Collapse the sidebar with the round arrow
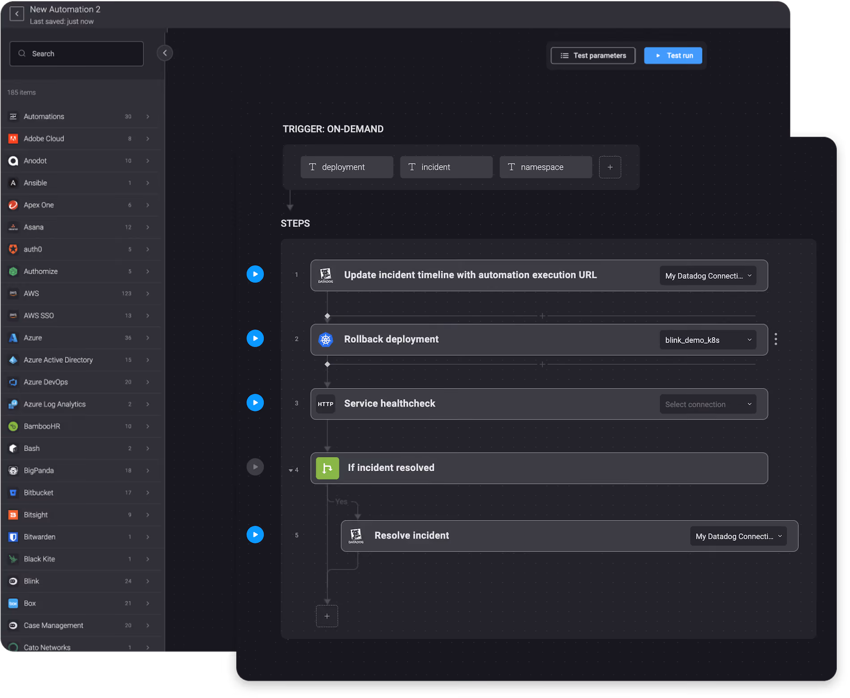This screenshot has height=698, width=850. (x=165, y=53)
